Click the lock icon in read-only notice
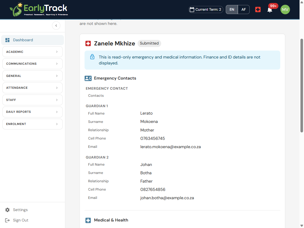 tap(92, 57)
